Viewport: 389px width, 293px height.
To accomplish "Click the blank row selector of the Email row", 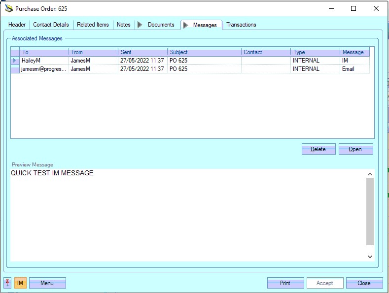I will pos(15,69).
